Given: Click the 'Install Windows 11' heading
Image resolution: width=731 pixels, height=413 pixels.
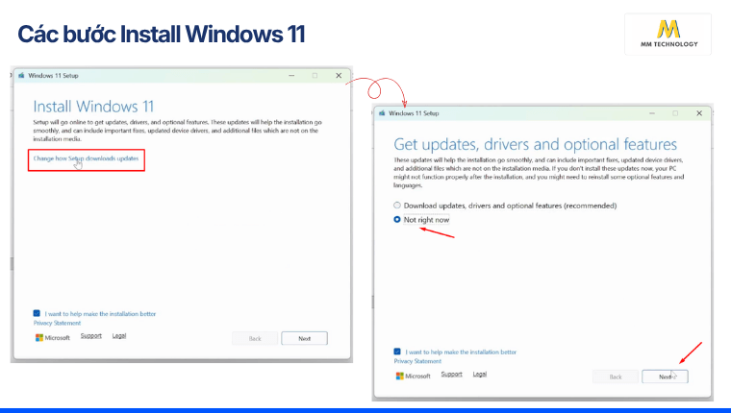Looking at the screenshot, I should [x=93, y=107].
